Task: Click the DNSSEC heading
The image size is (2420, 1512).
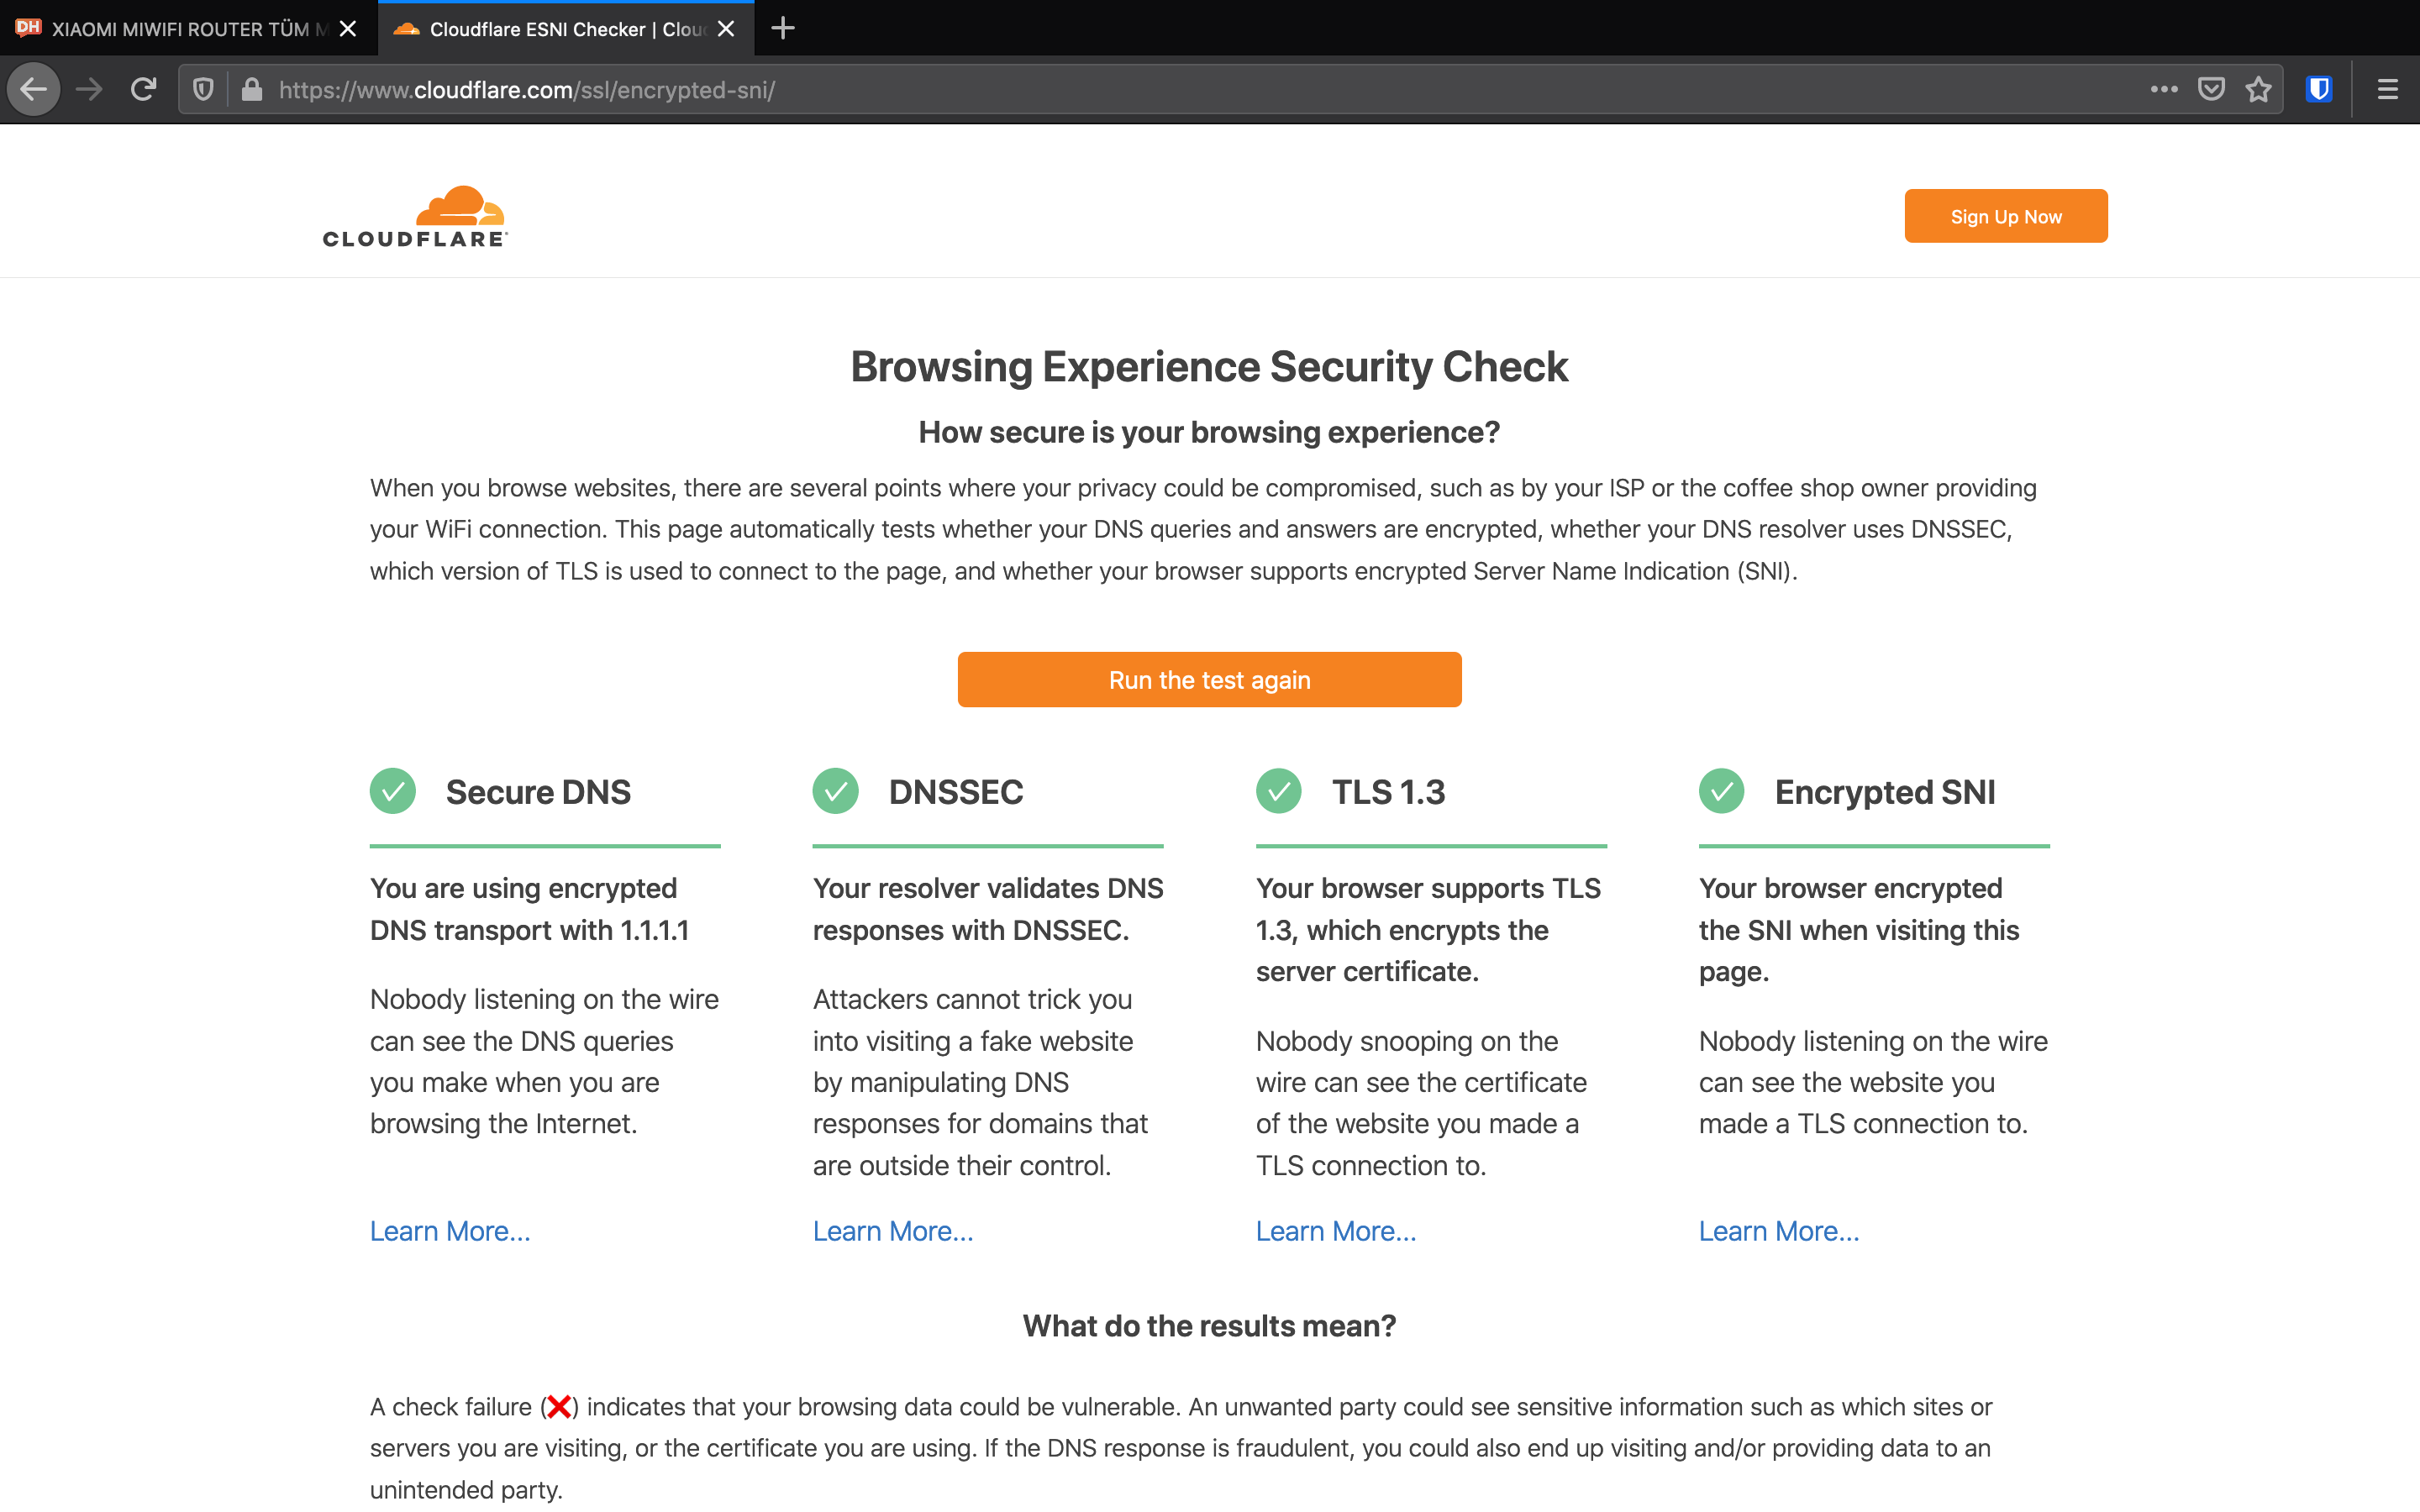Action: coord(956,792)
